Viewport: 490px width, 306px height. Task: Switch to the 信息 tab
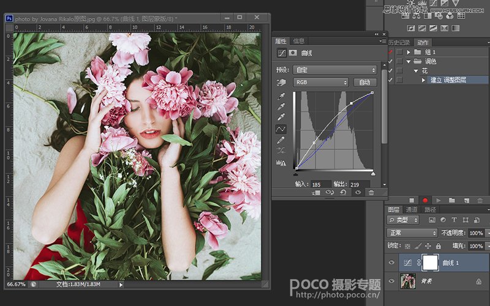(299, 41)
